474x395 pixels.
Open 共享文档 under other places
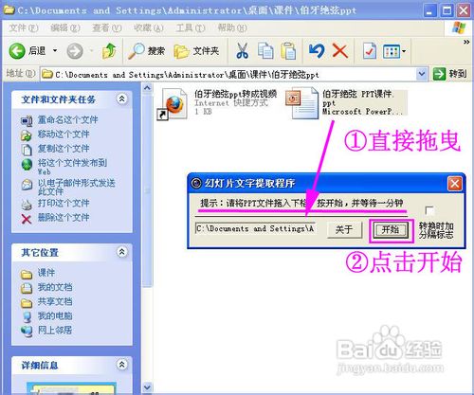tap(55, 301)
